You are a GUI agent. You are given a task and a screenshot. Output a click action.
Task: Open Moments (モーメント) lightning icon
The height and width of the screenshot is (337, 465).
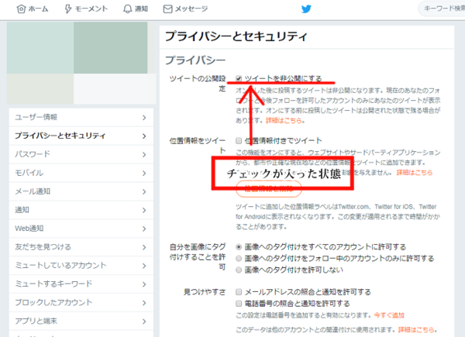(68, 9)
